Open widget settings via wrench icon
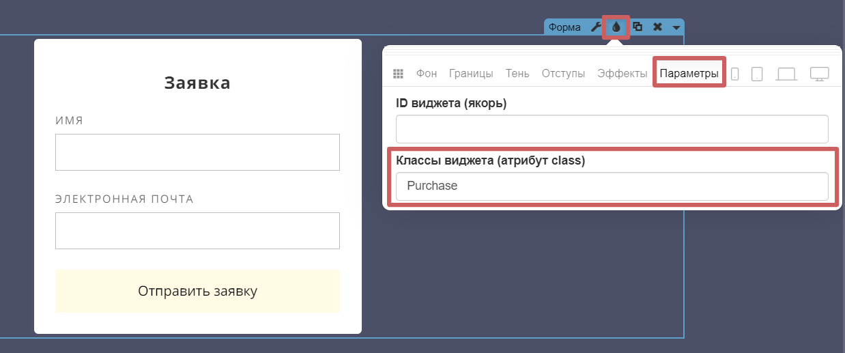Screen dimensions: 845x353 (x=595, y=27)
